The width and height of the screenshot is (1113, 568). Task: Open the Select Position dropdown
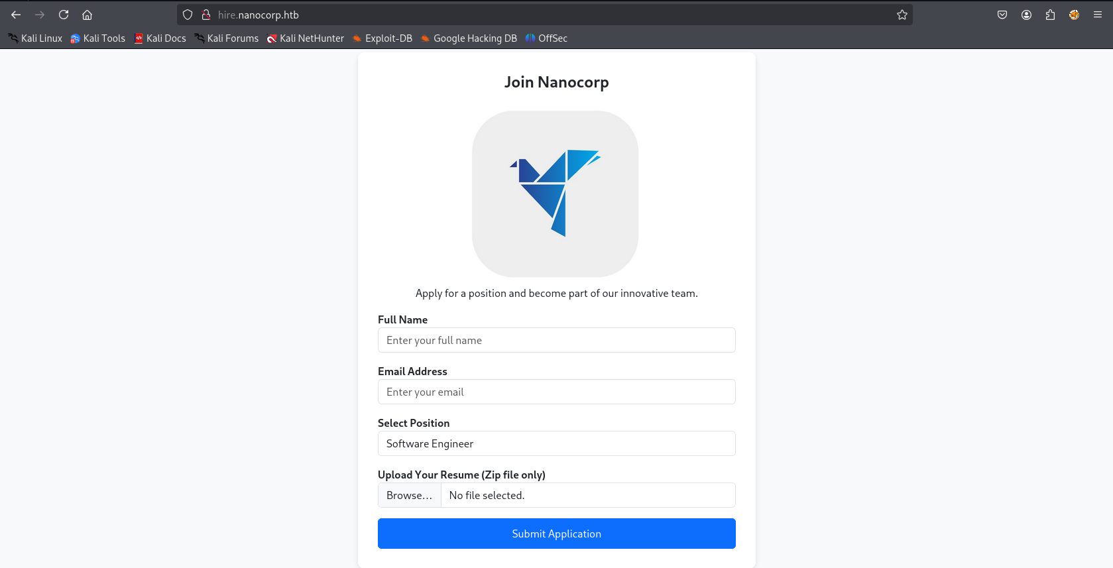click(557, 443)
